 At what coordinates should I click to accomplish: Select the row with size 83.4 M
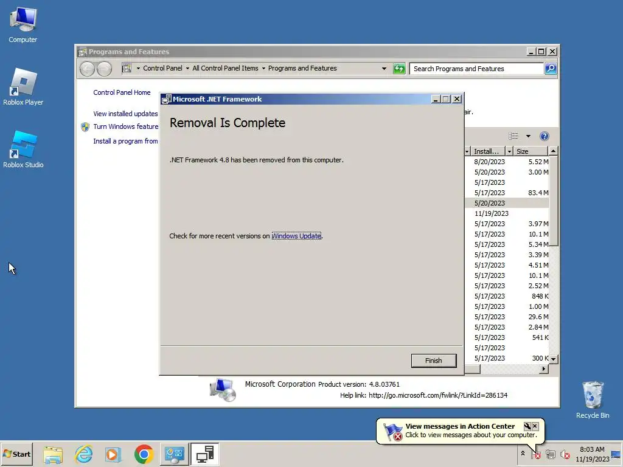507,193
